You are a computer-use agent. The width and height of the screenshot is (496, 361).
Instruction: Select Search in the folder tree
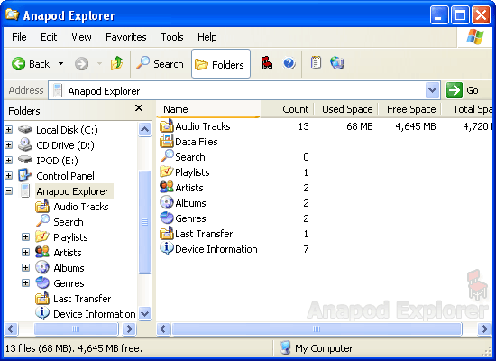coord(69,222)
